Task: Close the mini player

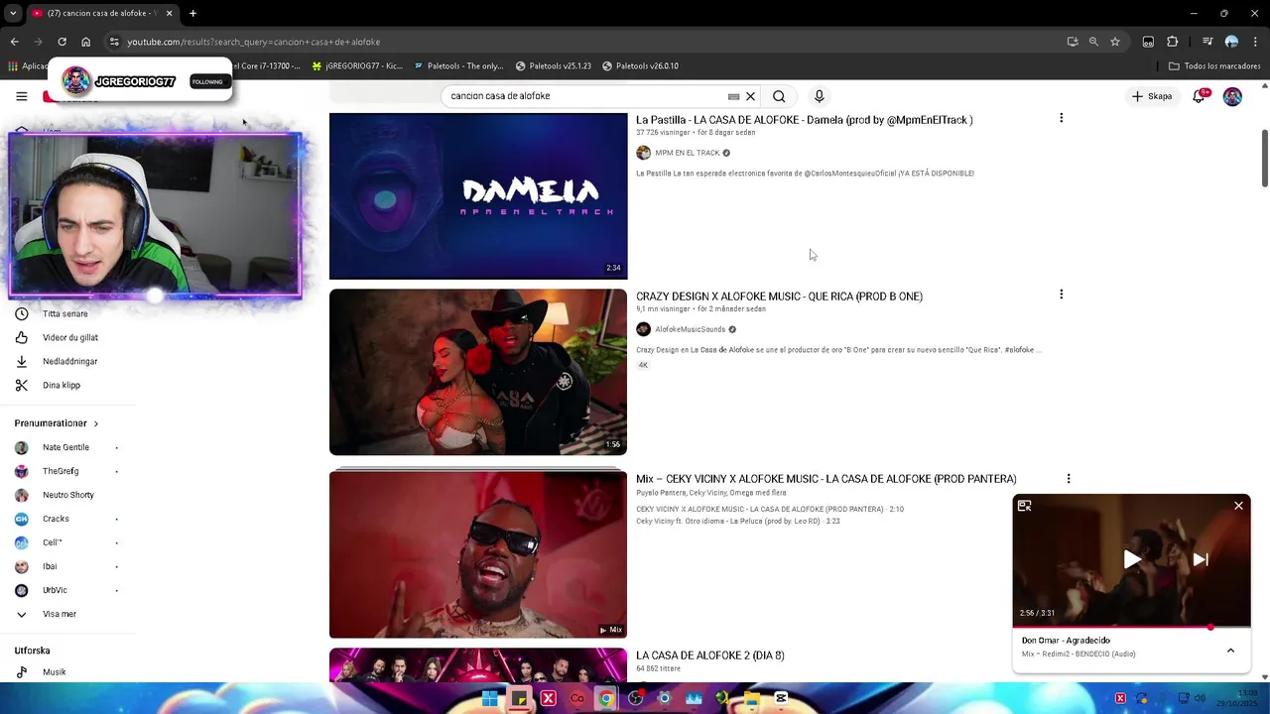Action: tap(1238, 506)
